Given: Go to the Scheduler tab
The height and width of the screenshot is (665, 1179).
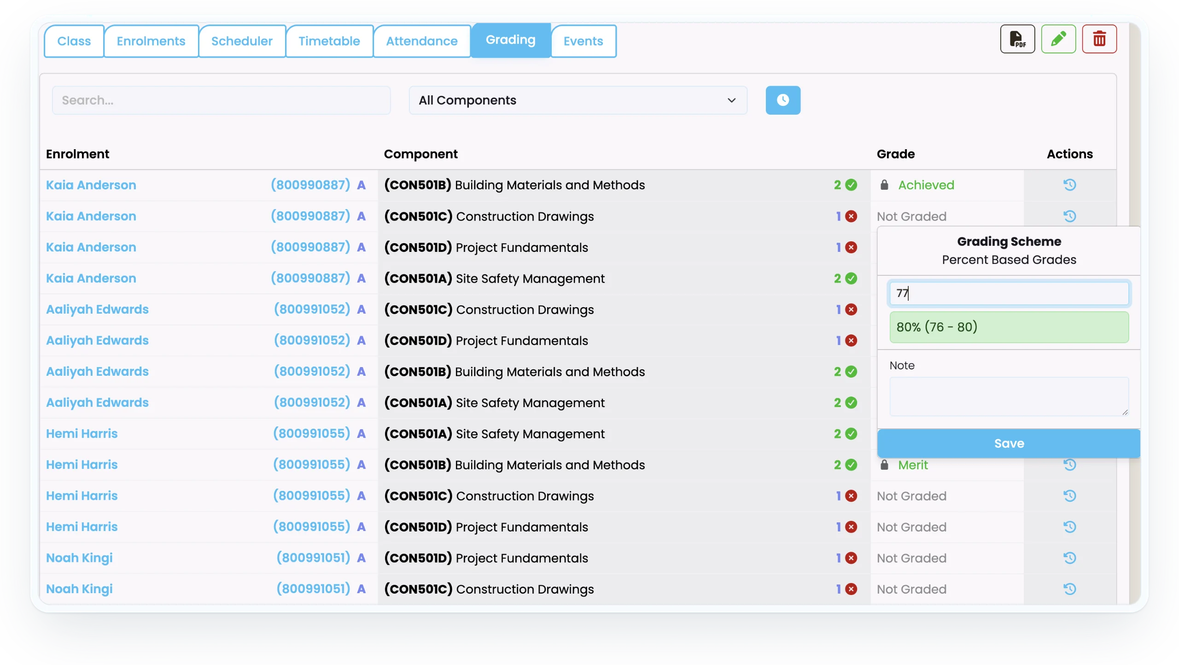Looking at the screenshot, I should tap(242, 41).
